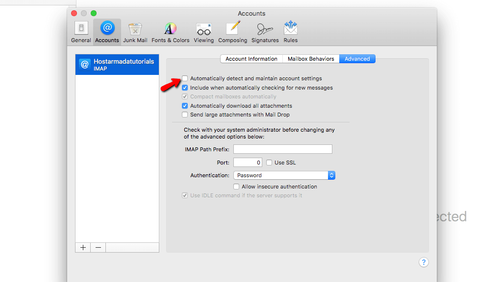Click the Port number field
This screenshot has height=282, width=502.
(248, 163)
